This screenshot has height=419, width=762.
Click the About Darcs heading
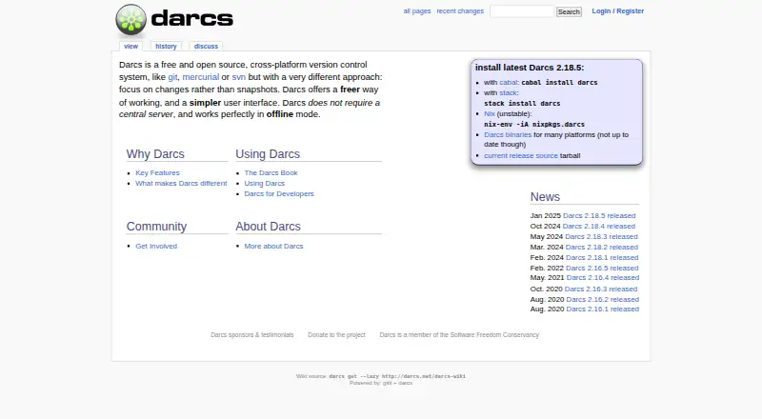[269, 227]
